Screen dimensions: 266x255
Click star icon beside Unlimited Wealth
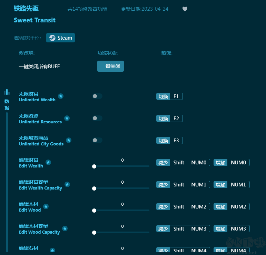click(x=61, y=96)
